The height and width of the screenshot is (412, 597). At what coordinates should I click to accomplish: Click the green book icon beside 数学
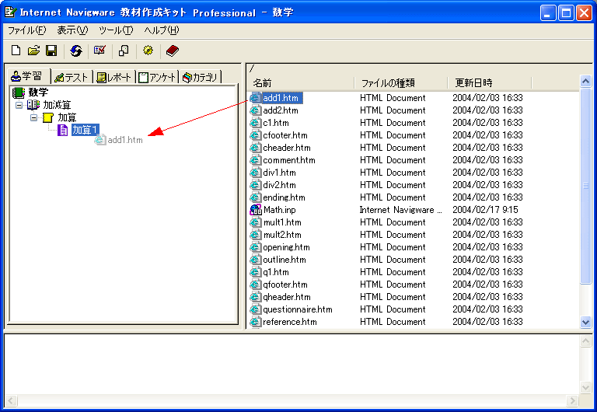19,93
